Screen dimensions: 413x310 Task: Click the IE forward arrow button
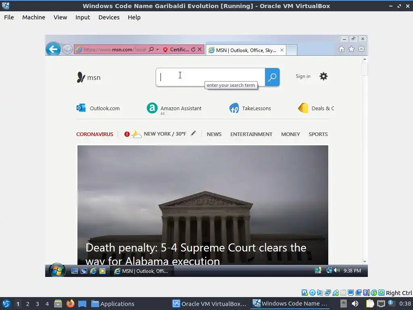(x=67, y=49)
